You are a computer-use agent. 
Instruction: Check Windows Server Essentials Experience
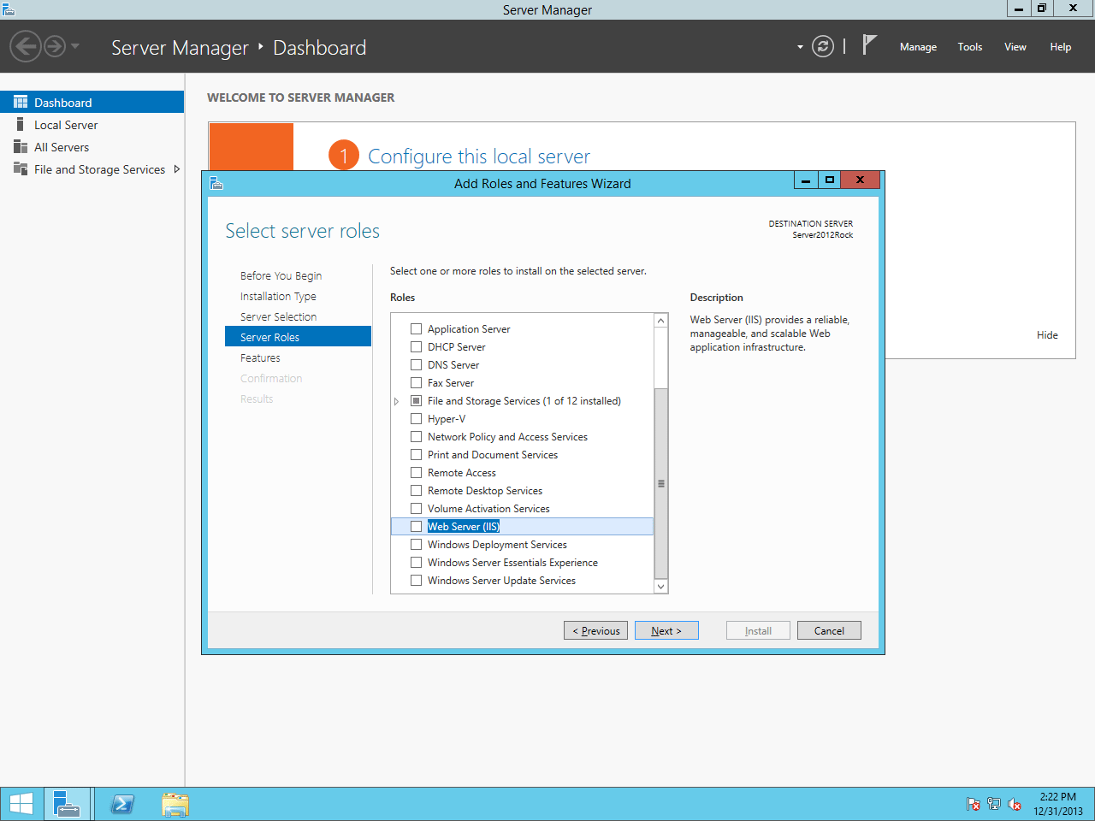[x=417, y=562]
